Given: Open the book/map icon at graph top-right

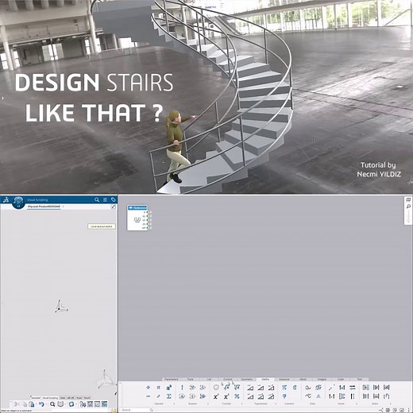Looking at the screenshot, I should pos(408,199).
